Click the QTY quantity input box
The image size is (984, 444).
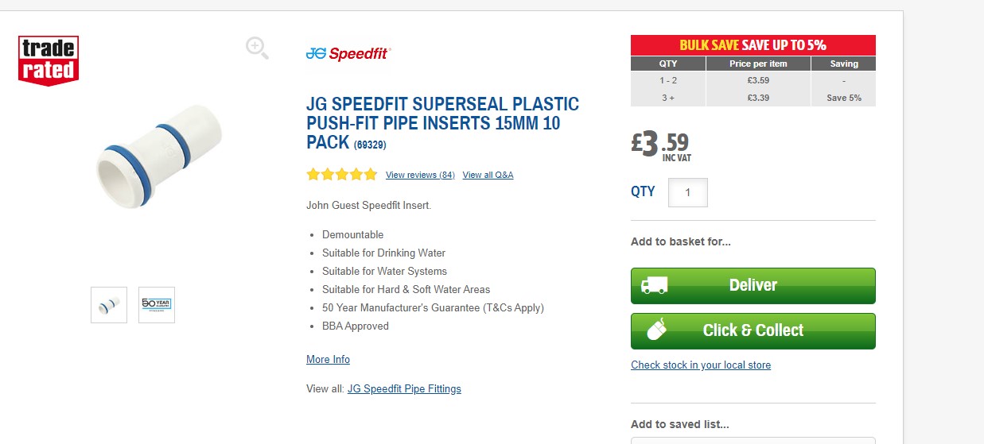click(x=687, y=193)
